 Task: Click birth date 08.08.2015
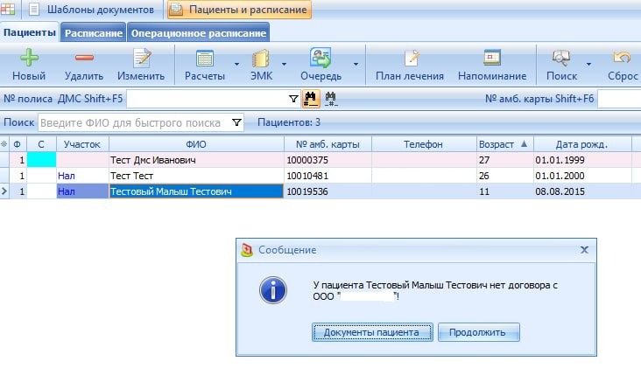(x=560, y=191)
